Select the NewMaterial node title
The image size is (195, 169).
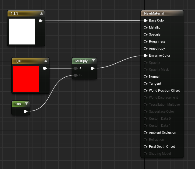(154, 13)
